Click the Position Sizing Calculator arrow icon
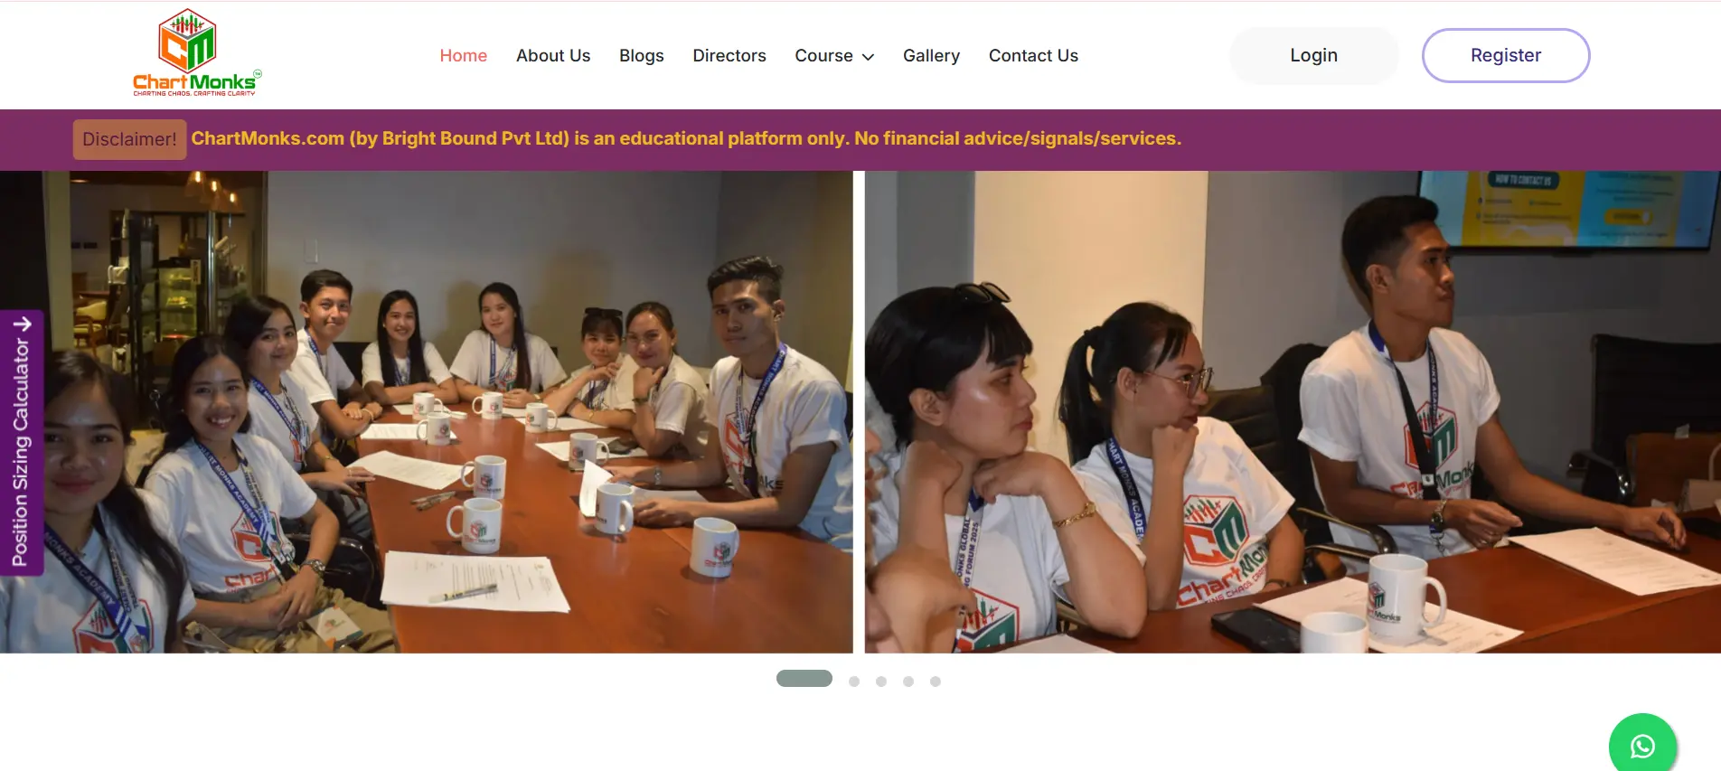The height and width of the screenshot is (771, 1721). tap(23, 324)
